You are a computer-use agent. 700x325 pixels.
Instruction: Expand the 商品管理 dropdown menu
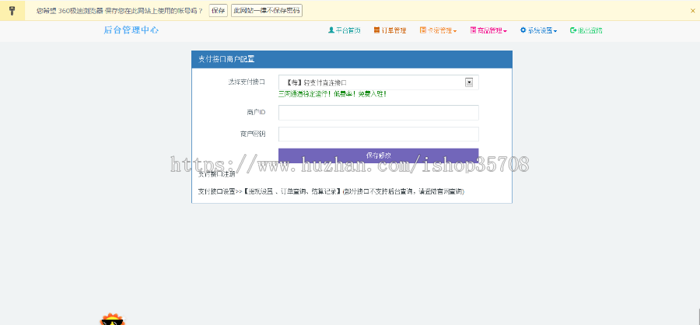pos(488,31)
